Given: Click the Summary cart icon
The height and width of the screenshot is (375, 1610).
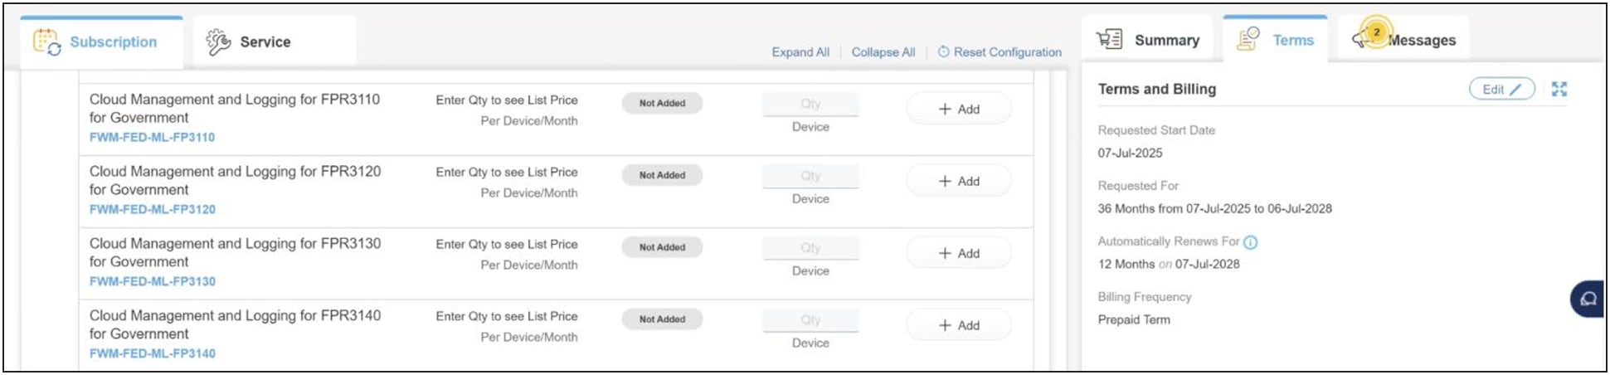Looking at the screenshot, I should click(x=1109, y=39).
